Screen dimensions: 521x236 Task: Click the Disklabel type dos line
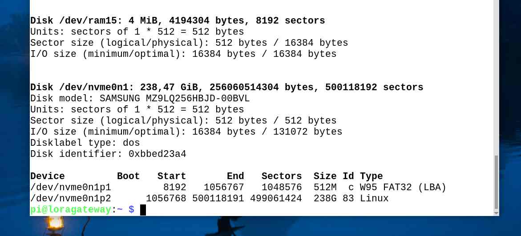coord(85,143)
